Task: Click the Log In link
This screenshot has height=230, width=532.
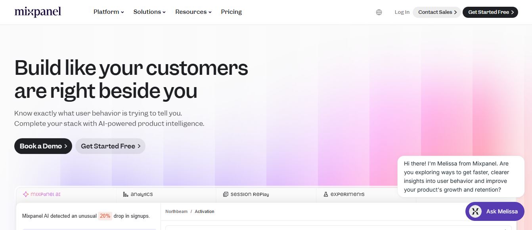Action: tap(402, 12)
